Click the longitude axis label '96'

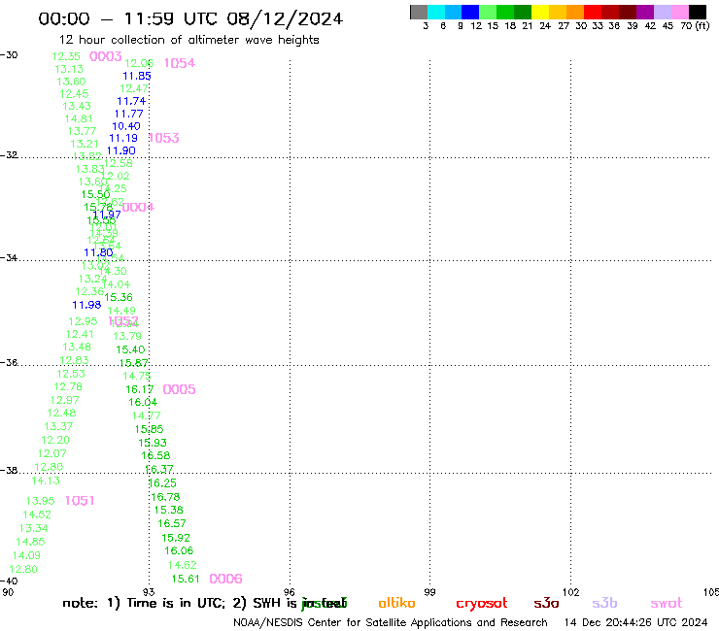point(289,592)
